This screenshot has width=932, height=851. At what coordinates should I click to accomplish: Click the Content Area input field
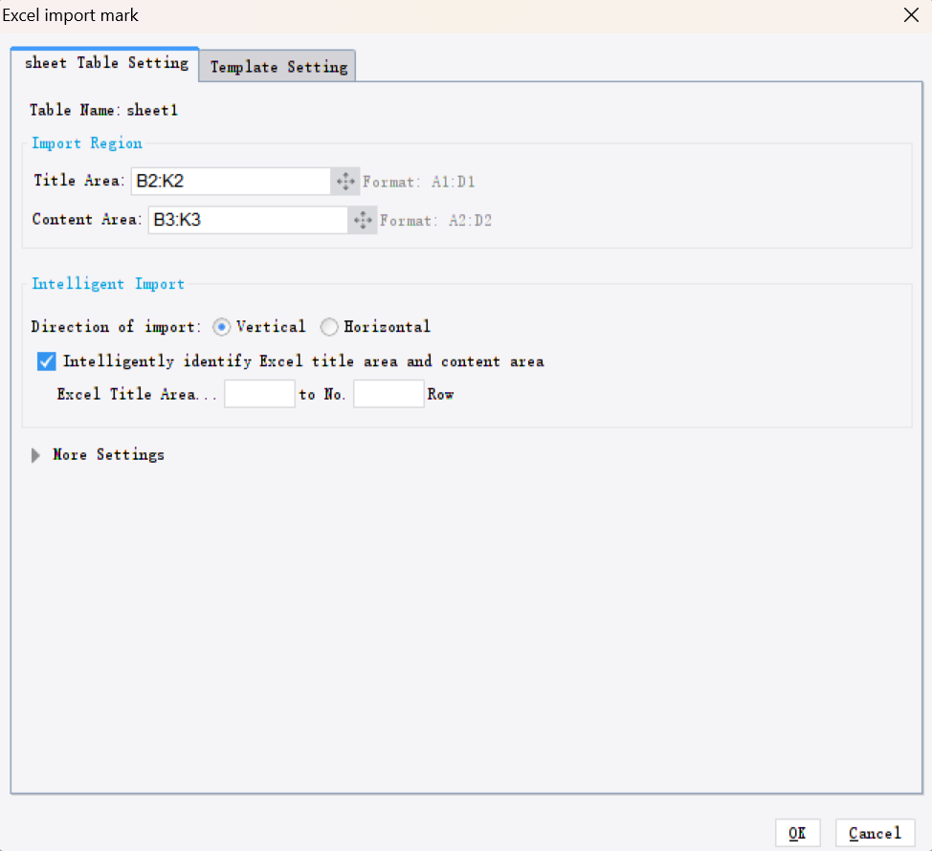click(248, 220)
